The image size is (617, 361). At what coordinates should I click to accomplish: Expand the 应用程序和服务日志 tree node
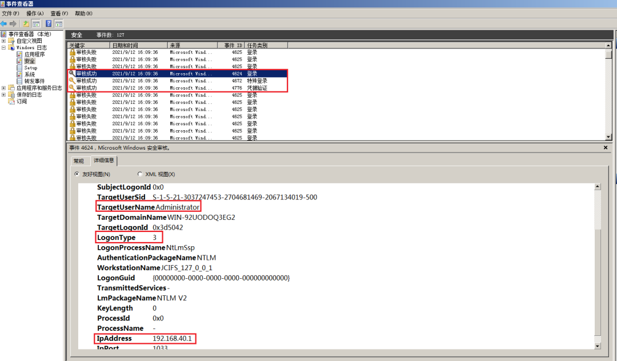3,88
